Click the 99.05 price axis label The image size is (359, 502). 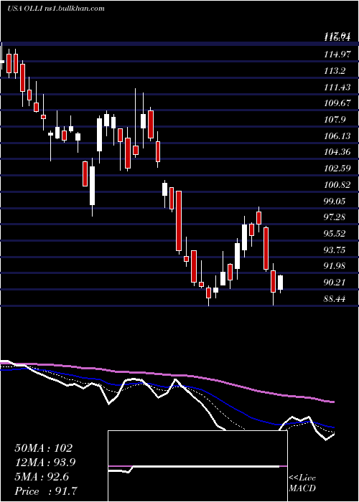pyautogui.click(x=335, y=201)
